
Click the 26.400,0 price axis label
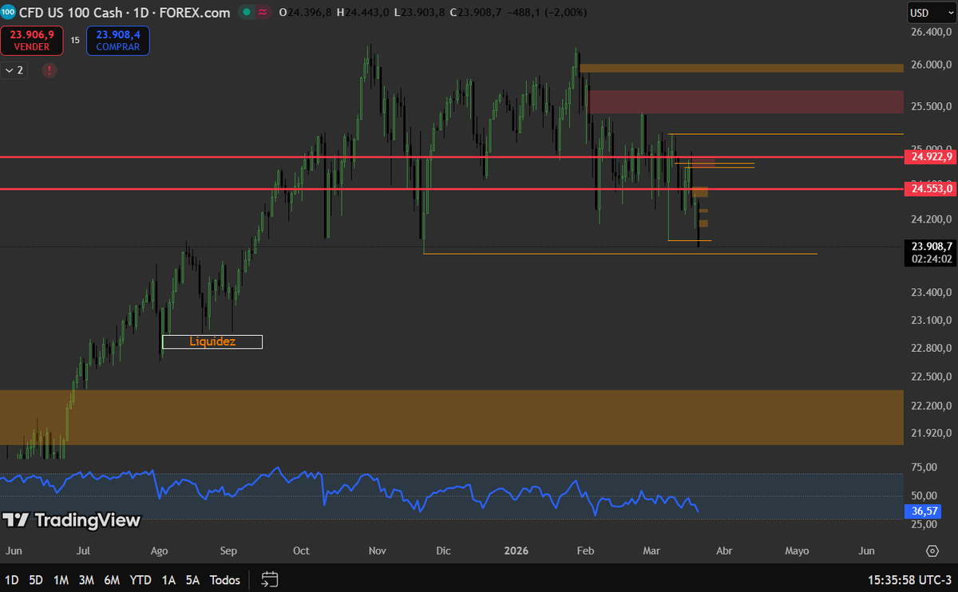point(932,32)
